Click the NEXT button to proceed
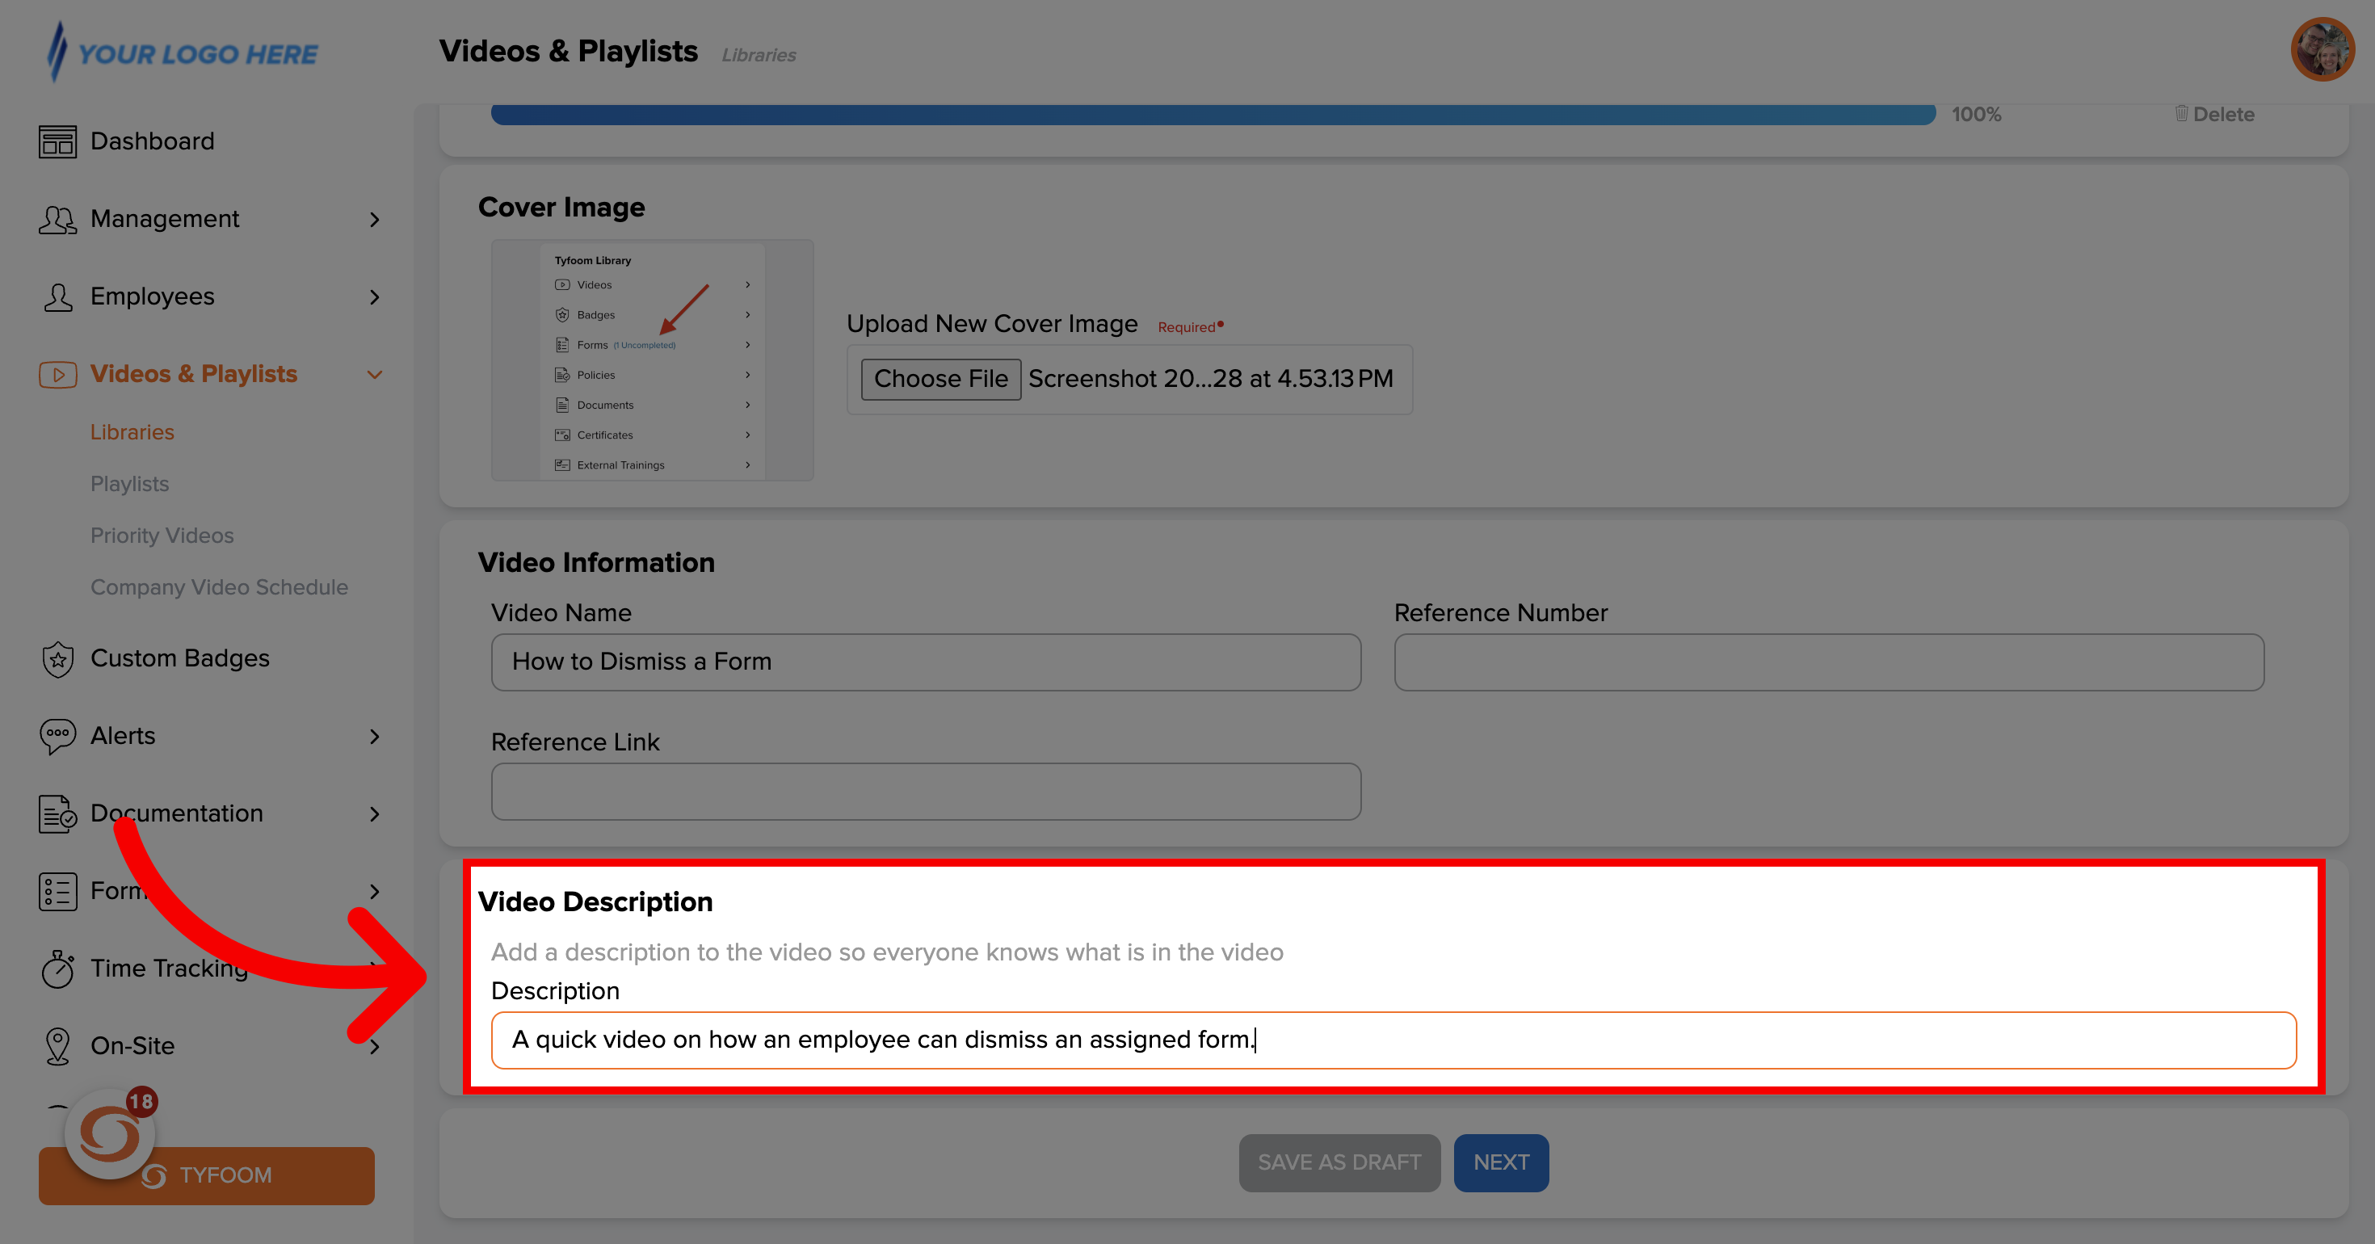Screen dimensions: 2375x1244 click(1500, 1162)
